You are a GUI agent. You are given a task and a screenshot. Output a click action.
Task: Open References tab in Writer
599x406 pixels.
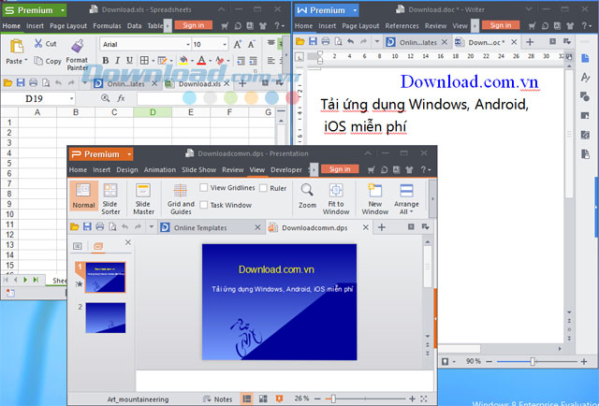click(x=402, y=26)
